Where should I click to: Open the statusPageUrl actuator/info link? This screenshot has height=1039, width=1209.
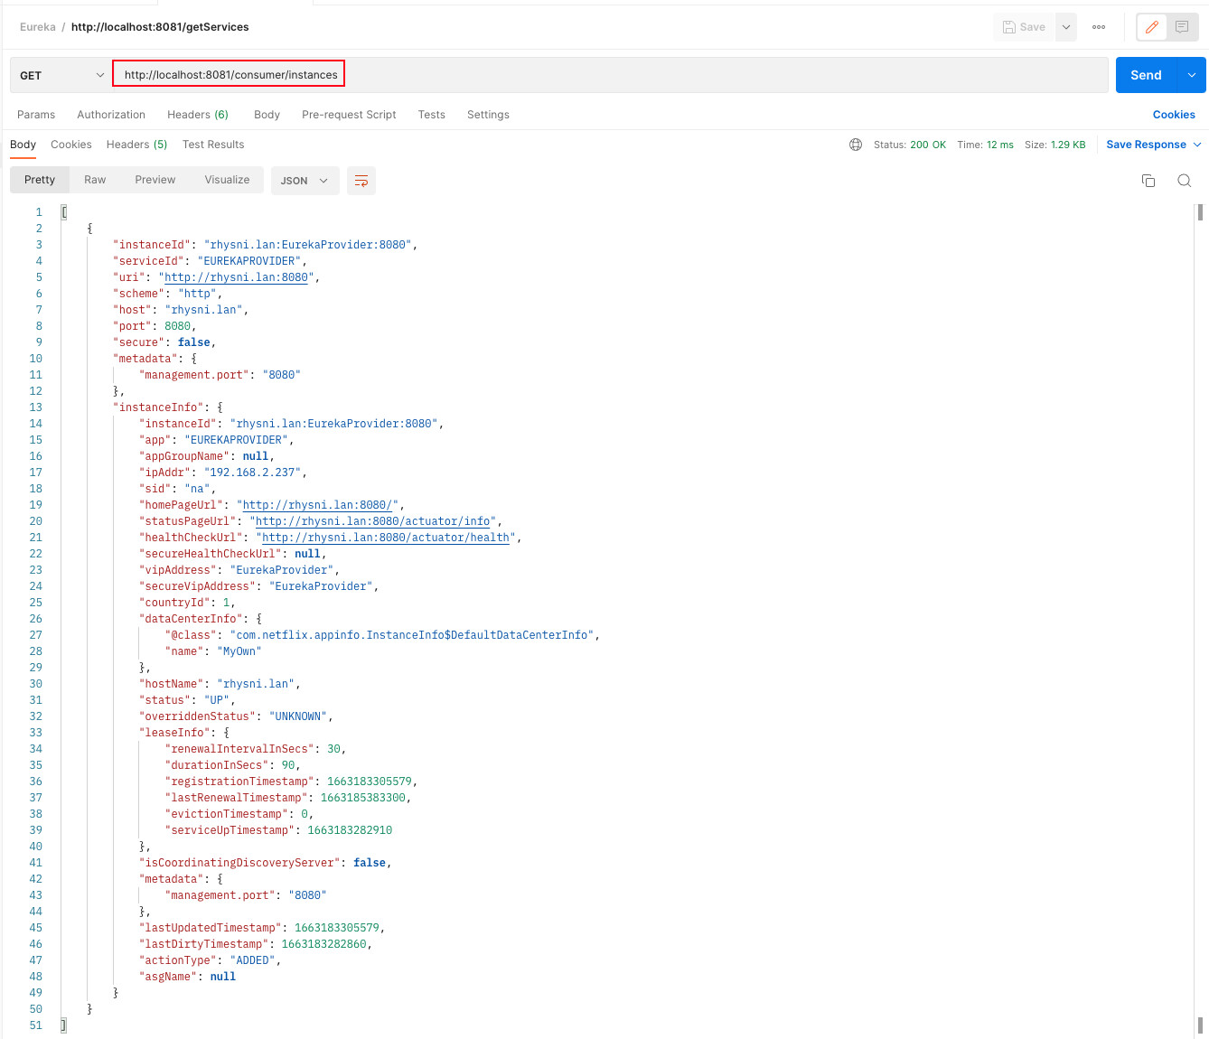[373, 521]
